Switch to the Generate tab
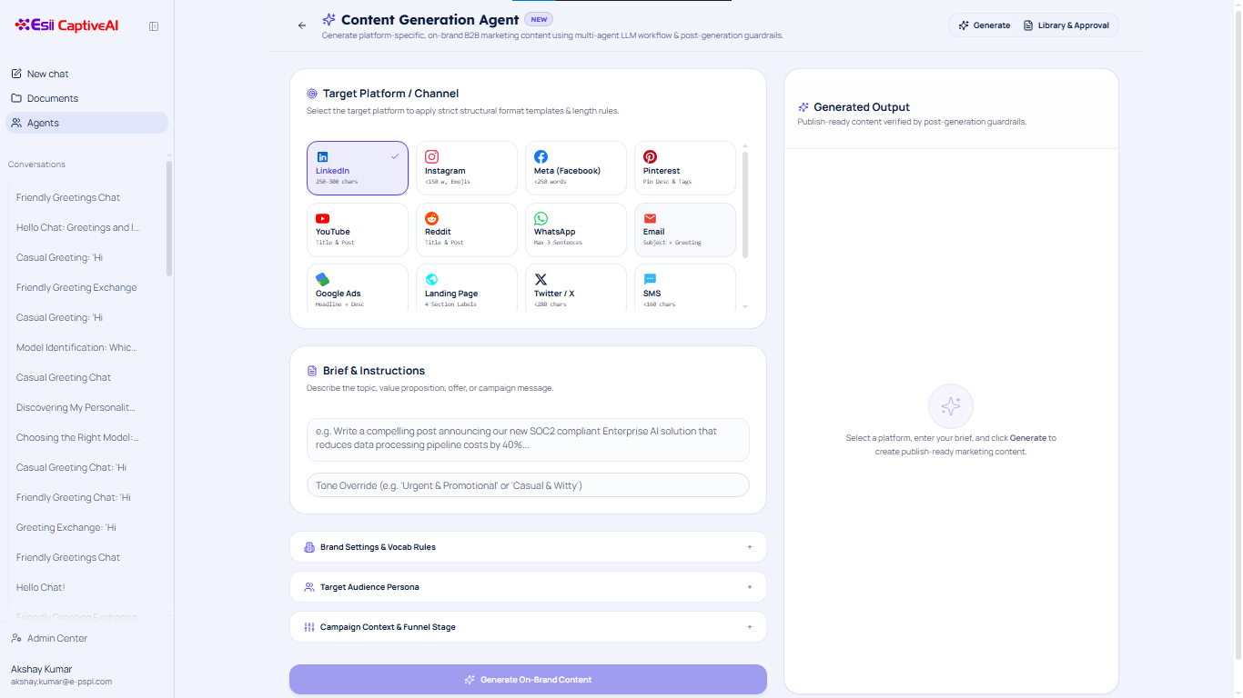The image size is (1243, 698). coord(985,25)
